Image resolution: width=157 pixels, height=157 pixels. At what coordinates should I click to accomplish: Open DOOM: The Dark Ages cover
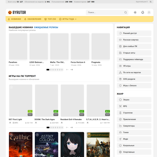(47, 100)
